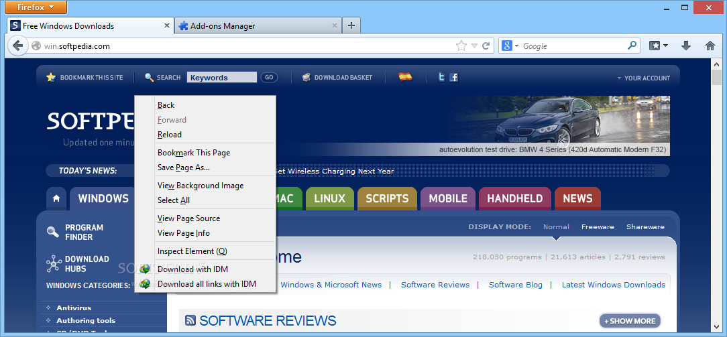The width and height of the screenshot is (727, 337).
Task: Open a new tab with plus button
Action: click(351, 26)
